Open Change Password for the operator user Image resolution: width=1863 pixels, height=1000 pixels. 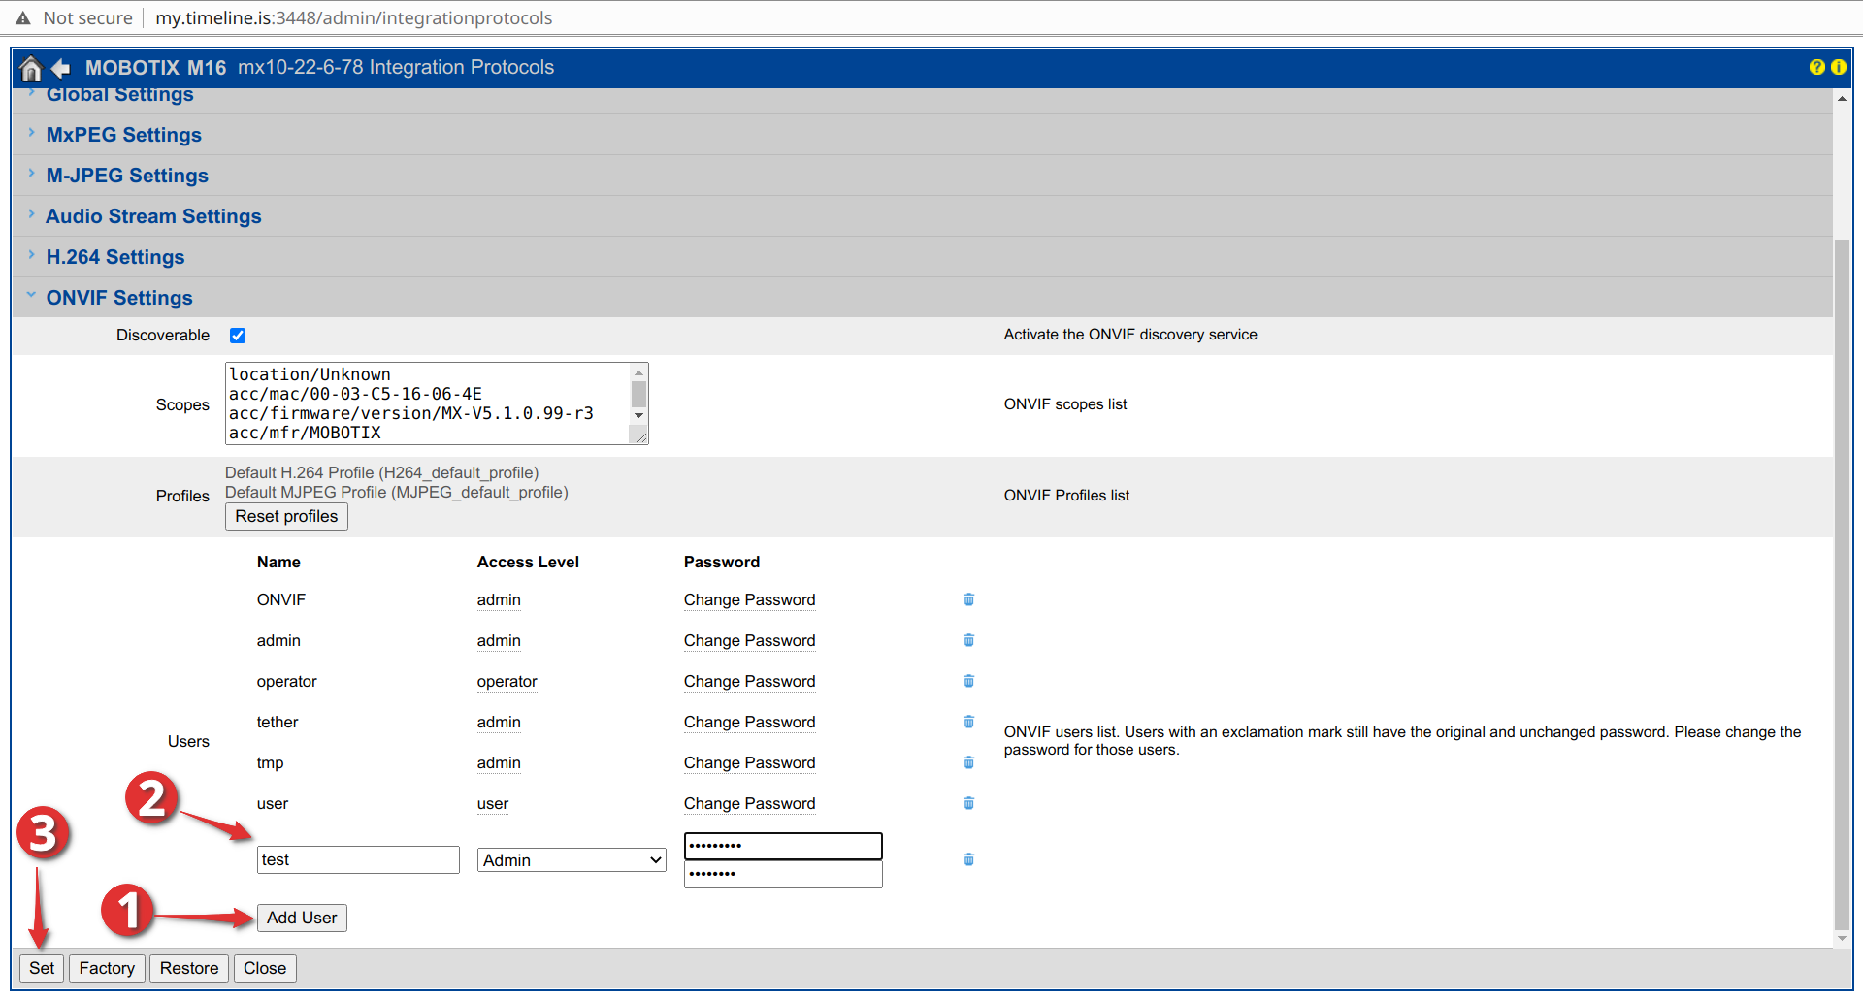749,681
